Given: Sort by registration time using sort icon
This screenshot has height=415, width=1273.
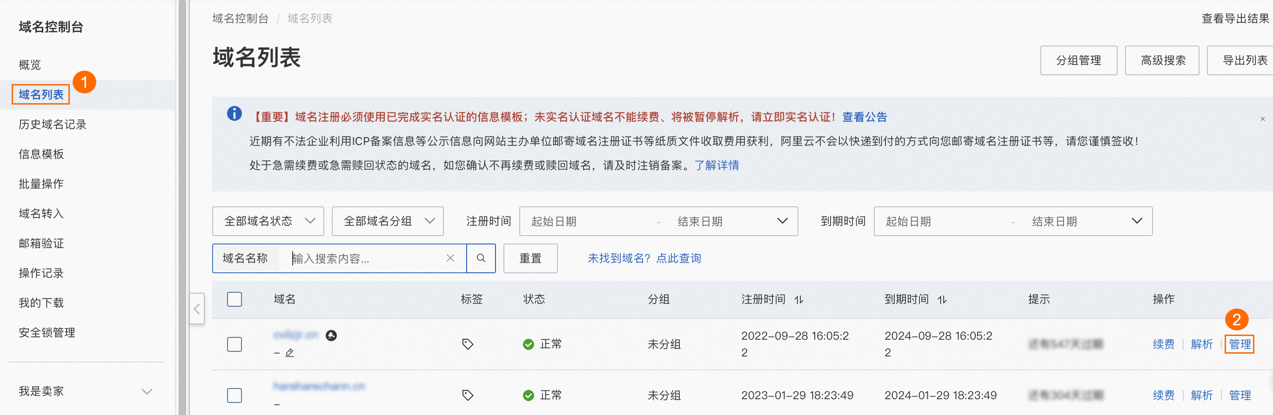Looking at the screenshot, I should click(798, 300).
